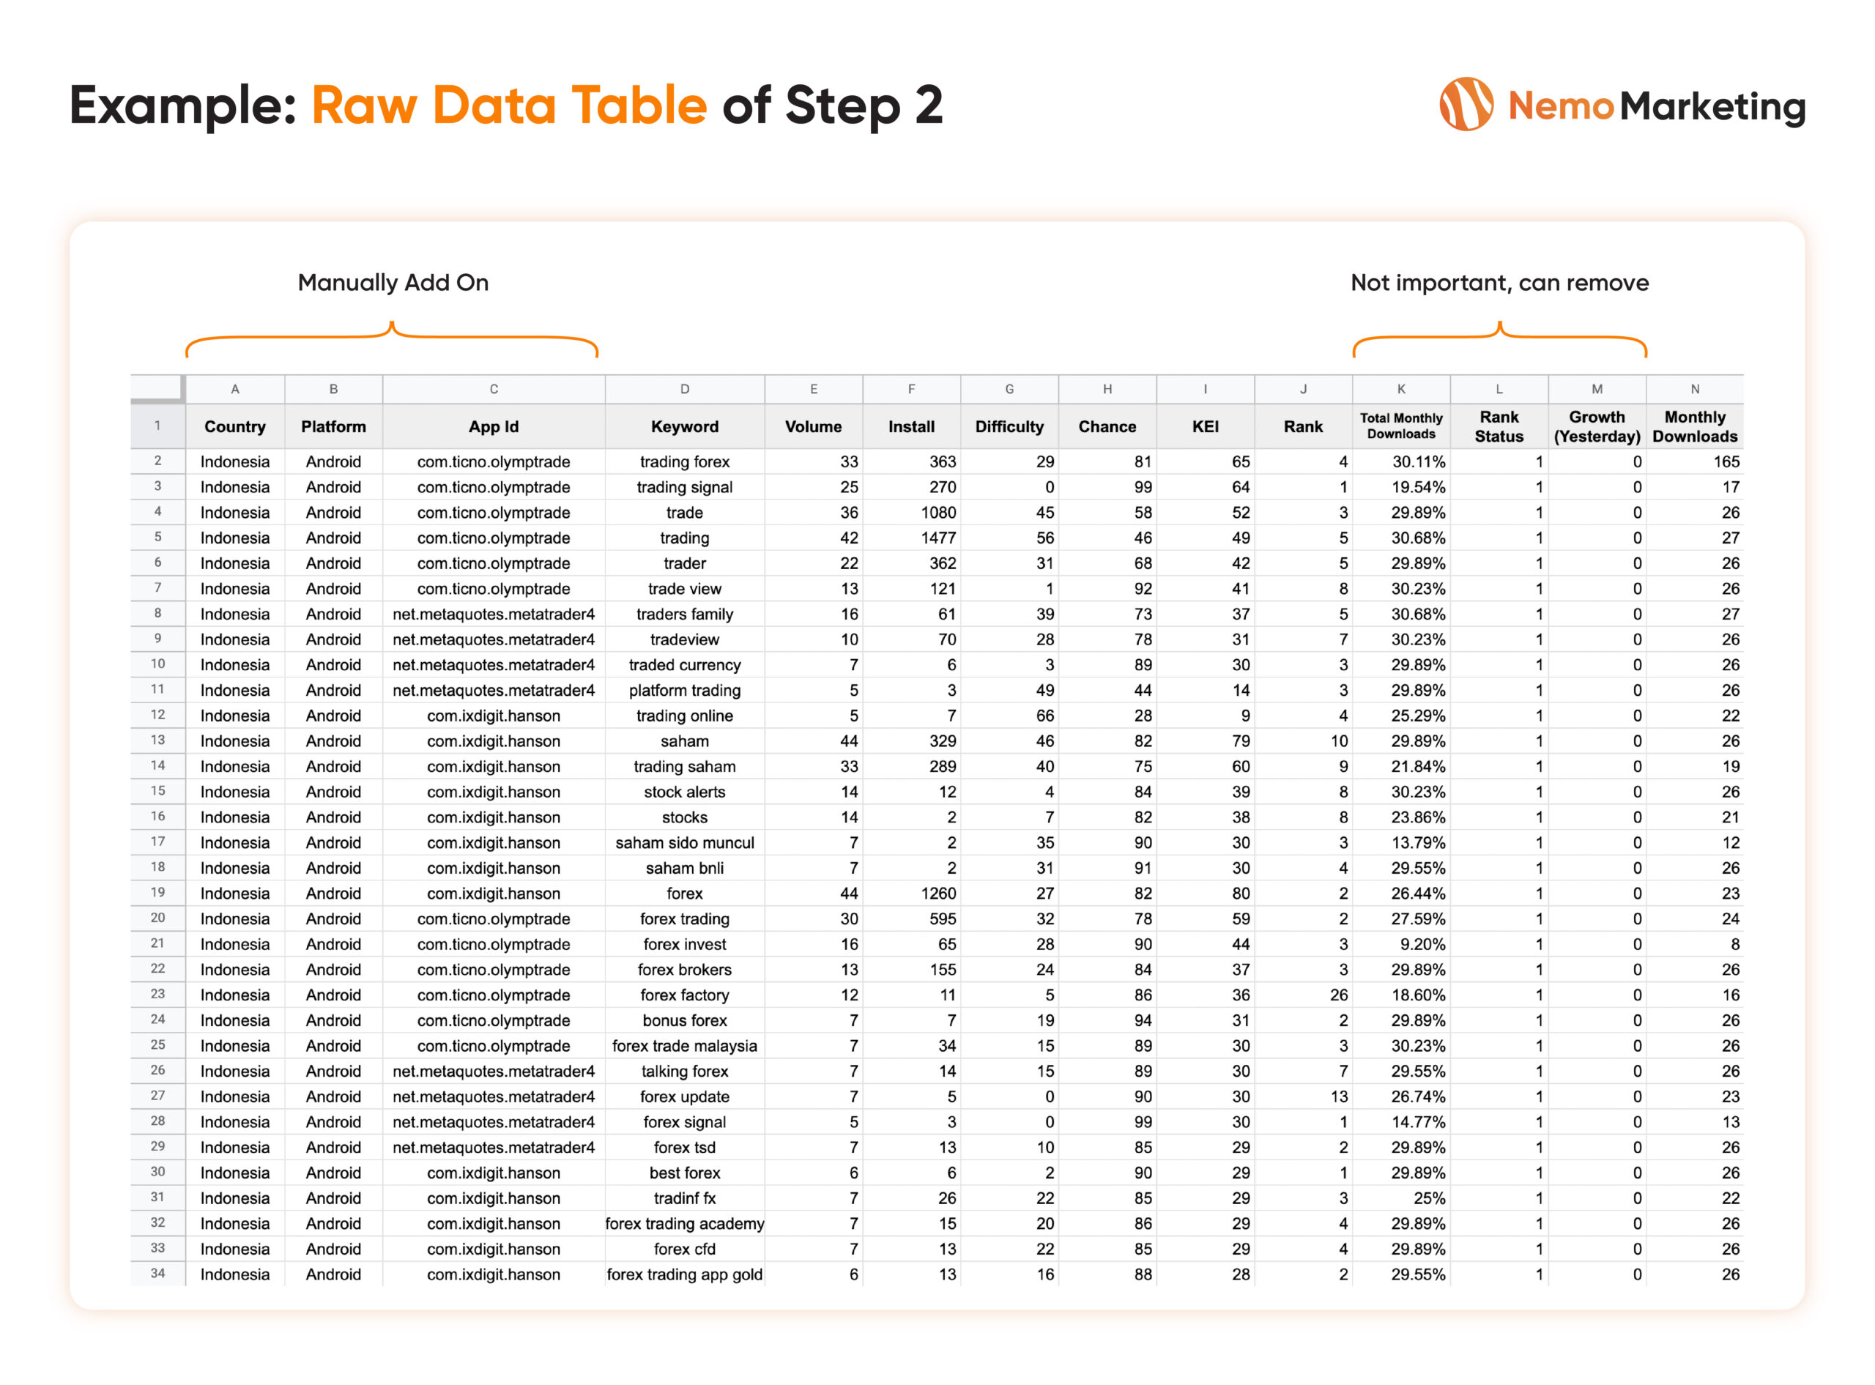Select the 'forex tsd' keyword cell

click(685, 1147)
